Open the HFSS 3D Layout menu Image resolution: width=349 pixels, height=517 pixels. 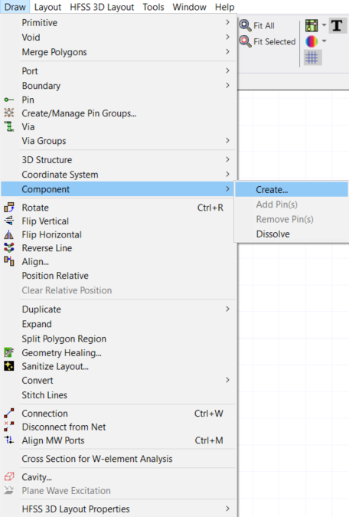102,7
